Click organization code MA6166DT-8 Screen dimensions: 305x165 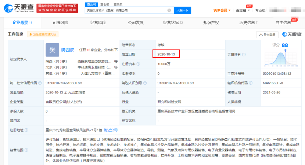pyautogui.click(x=273, y=83)
